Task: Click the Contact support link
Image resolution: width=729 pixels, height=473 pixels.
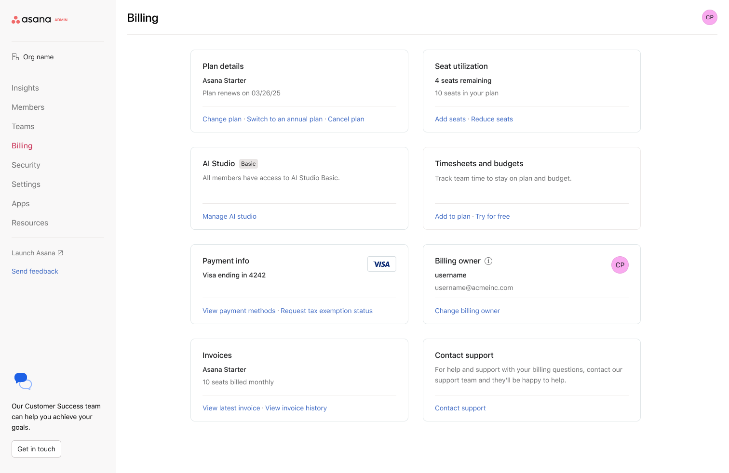Action: pos(460,408)
